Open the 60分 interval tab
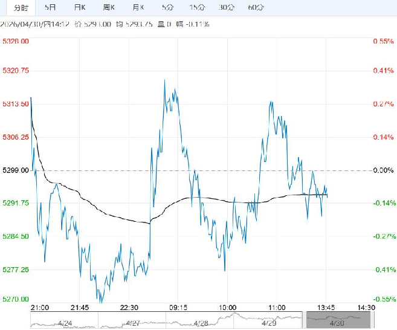 (256, 7)
